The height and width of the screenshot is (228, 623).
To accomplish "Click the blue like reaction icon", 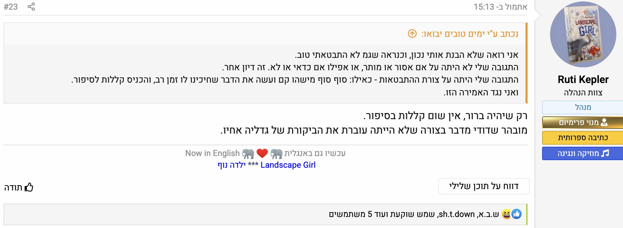I will (x=517, y=214).
